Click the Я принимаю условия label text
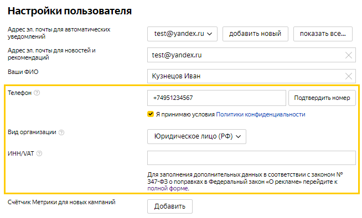 click(185, 114)
